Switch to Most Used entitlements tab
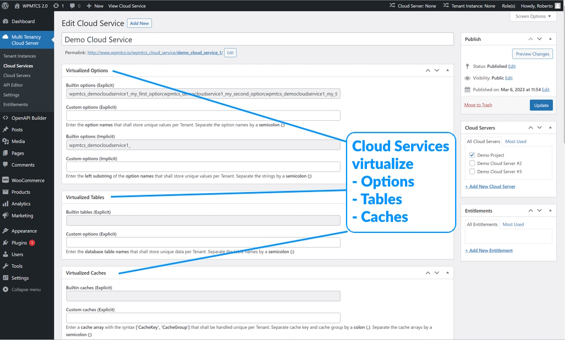This screenshot has height=340, width=565. [x=513, y=224]
